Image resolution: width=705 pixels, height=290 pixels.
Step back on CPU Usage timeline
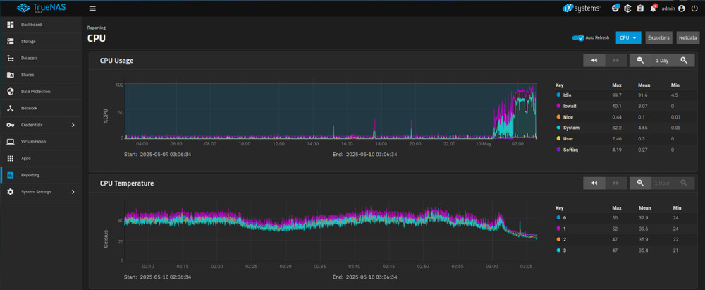(594, 61)
